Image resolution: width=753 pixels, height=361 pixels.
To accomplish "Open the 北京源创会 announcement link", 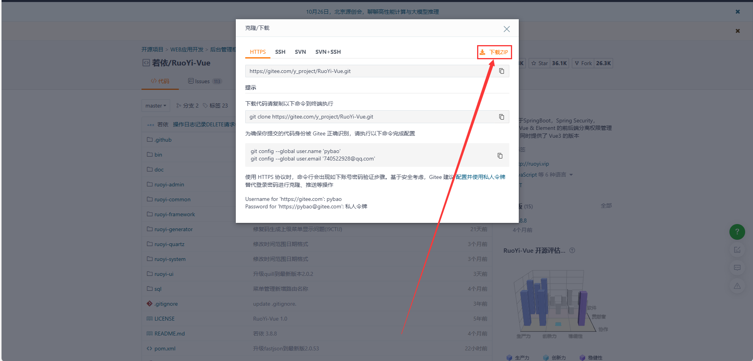I will pos(373,12).
